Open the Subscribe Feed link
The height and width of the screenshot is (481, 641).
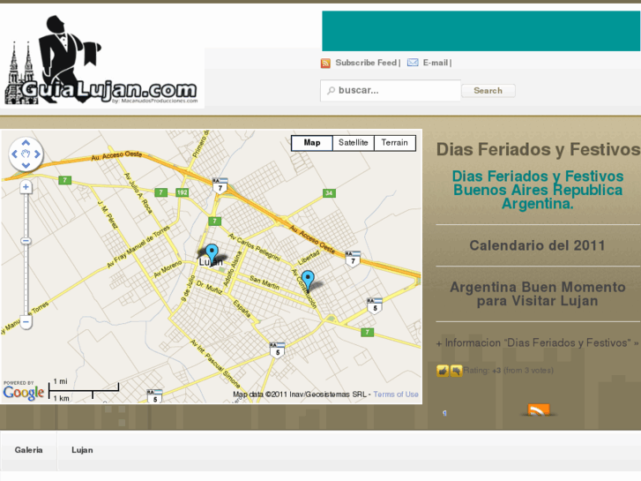coord(366,63)
